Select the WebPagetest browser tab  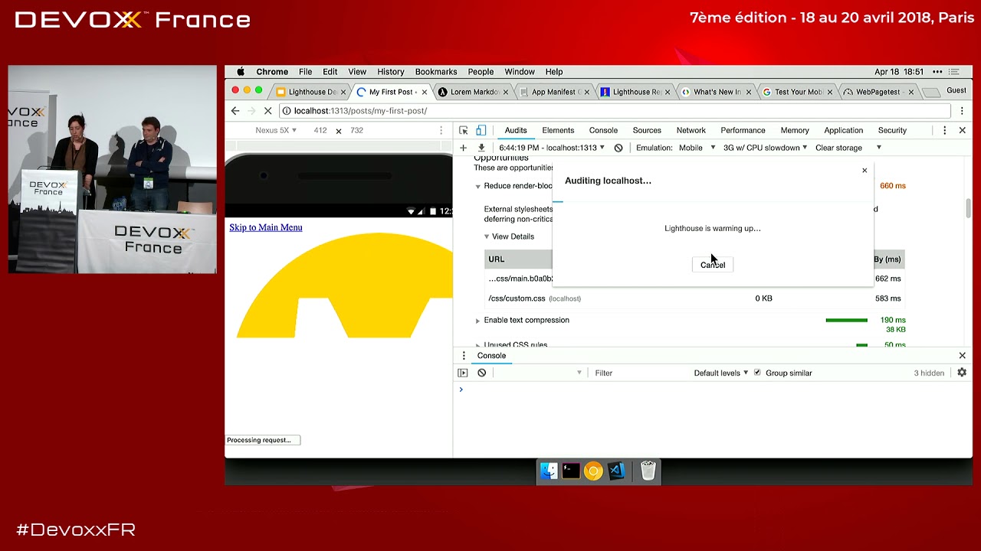[879, 92]
